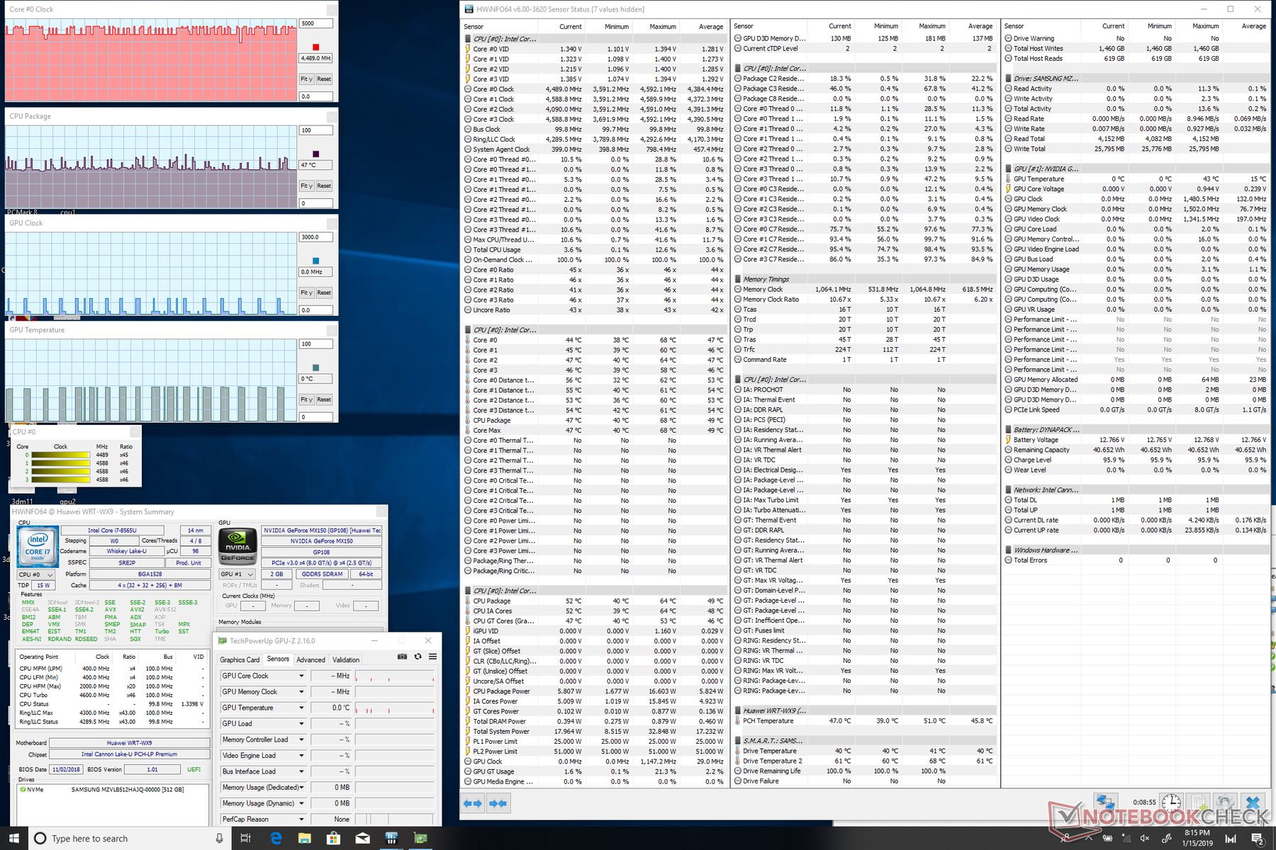Click the muted volume icon in system tray
This screenshot has height=850, width=1276.
(x=1144, y=839)
